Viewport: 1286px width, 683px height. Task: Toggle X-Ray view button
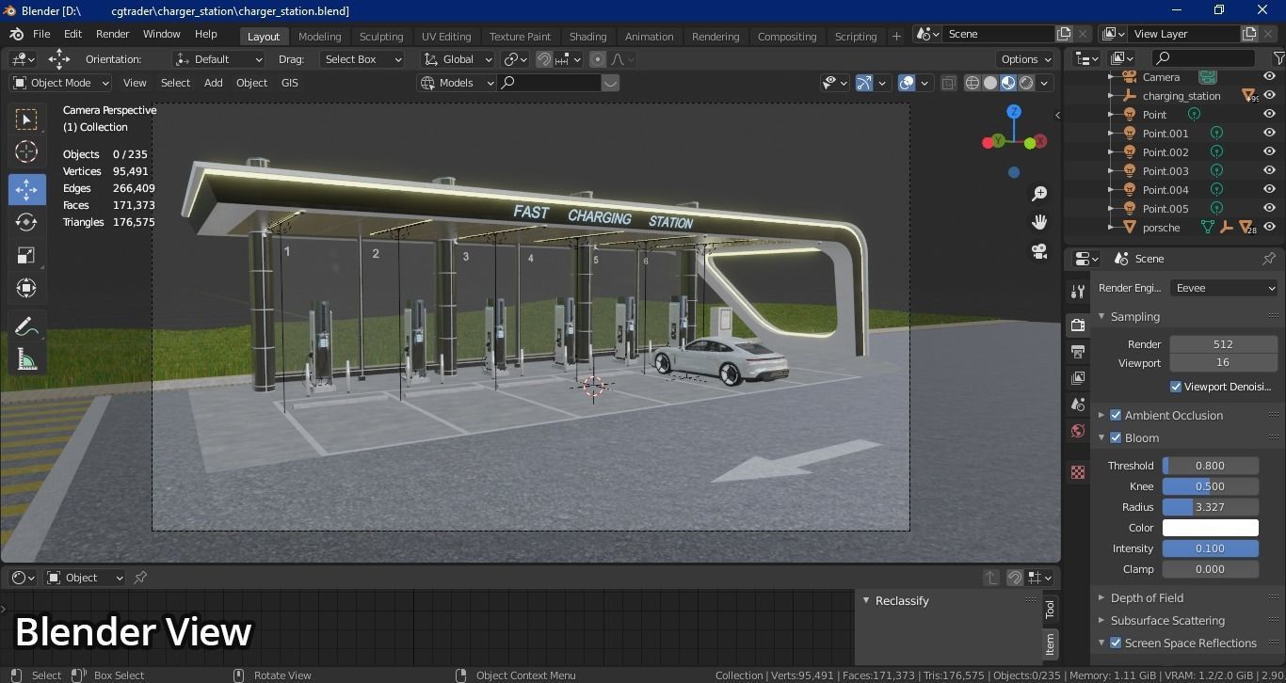click(x=948, y=83)
